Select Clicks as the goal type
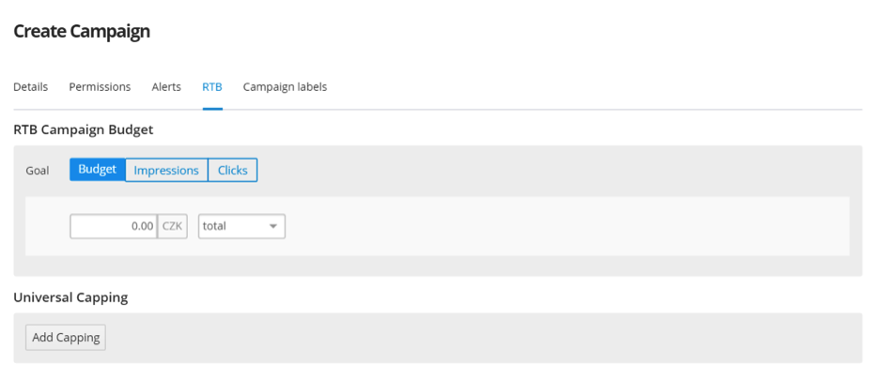 click(x=233, y=170)
